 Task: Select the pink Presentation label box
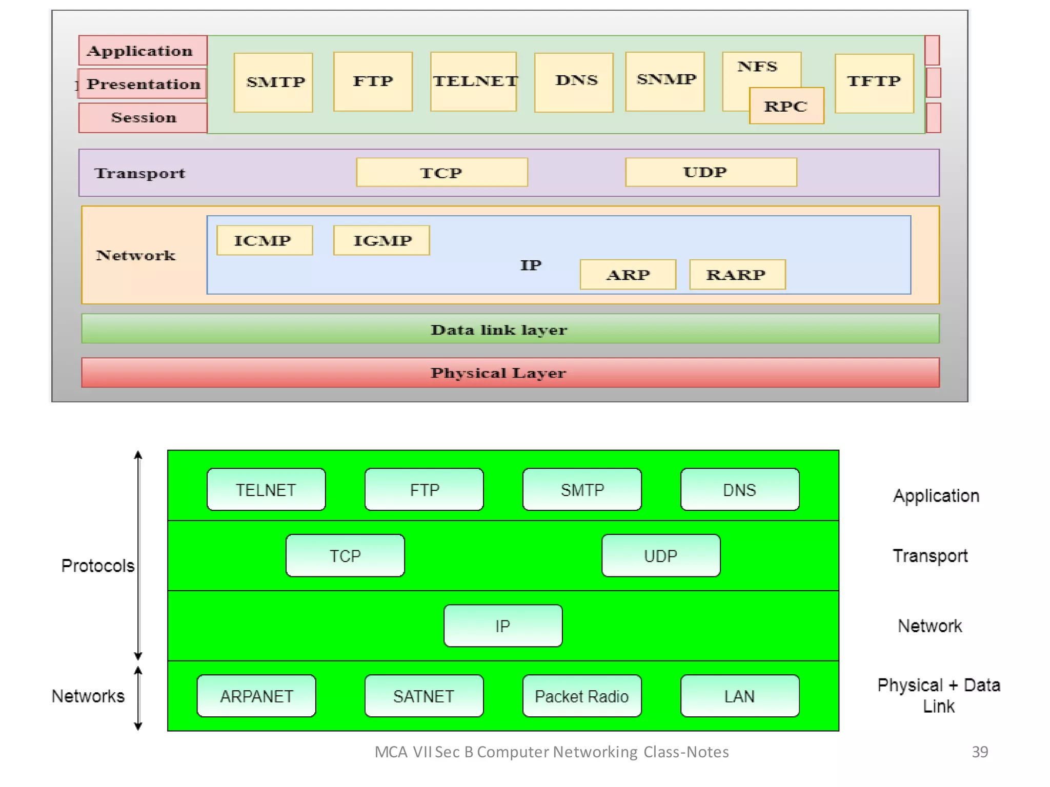143,84
